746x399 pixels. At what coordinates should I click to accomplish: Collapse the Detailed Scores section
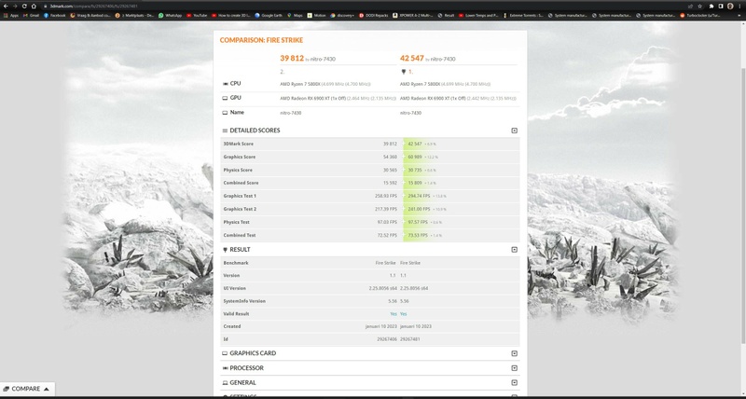point(514,131)
